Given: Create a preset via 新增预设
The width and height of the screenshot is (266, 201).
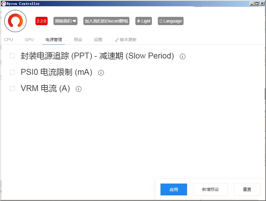Looking at the screenshot, I should click(x=210, y=189).
